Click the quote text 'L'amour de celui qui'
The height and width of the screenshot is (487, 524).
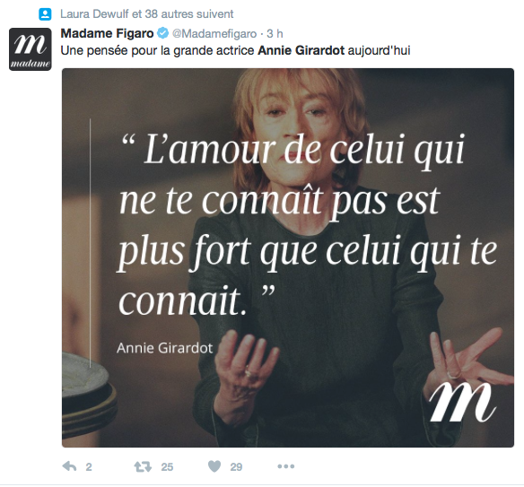(x=304, y=151)
